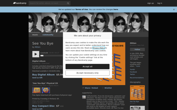The width and height of the screenshot is (177, 110).
Task: Click Buy Digital Album
Action: pos(43,75)
